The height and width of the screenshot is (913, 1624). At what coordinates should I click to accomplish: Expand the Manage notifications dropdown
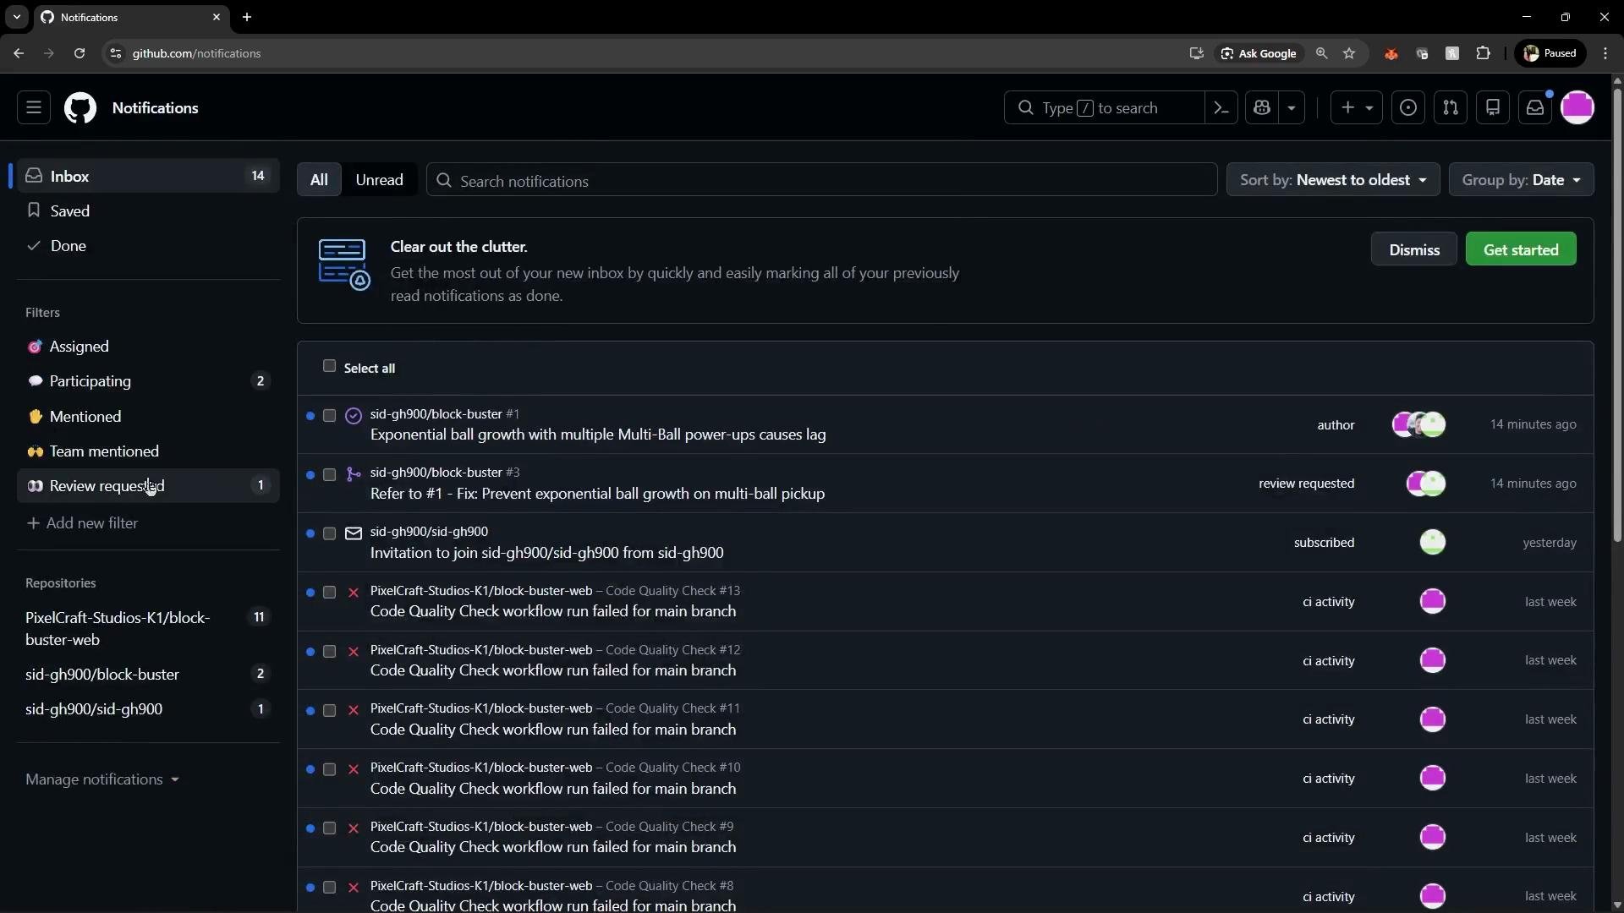pyautogui.click(x=102, y=779)
